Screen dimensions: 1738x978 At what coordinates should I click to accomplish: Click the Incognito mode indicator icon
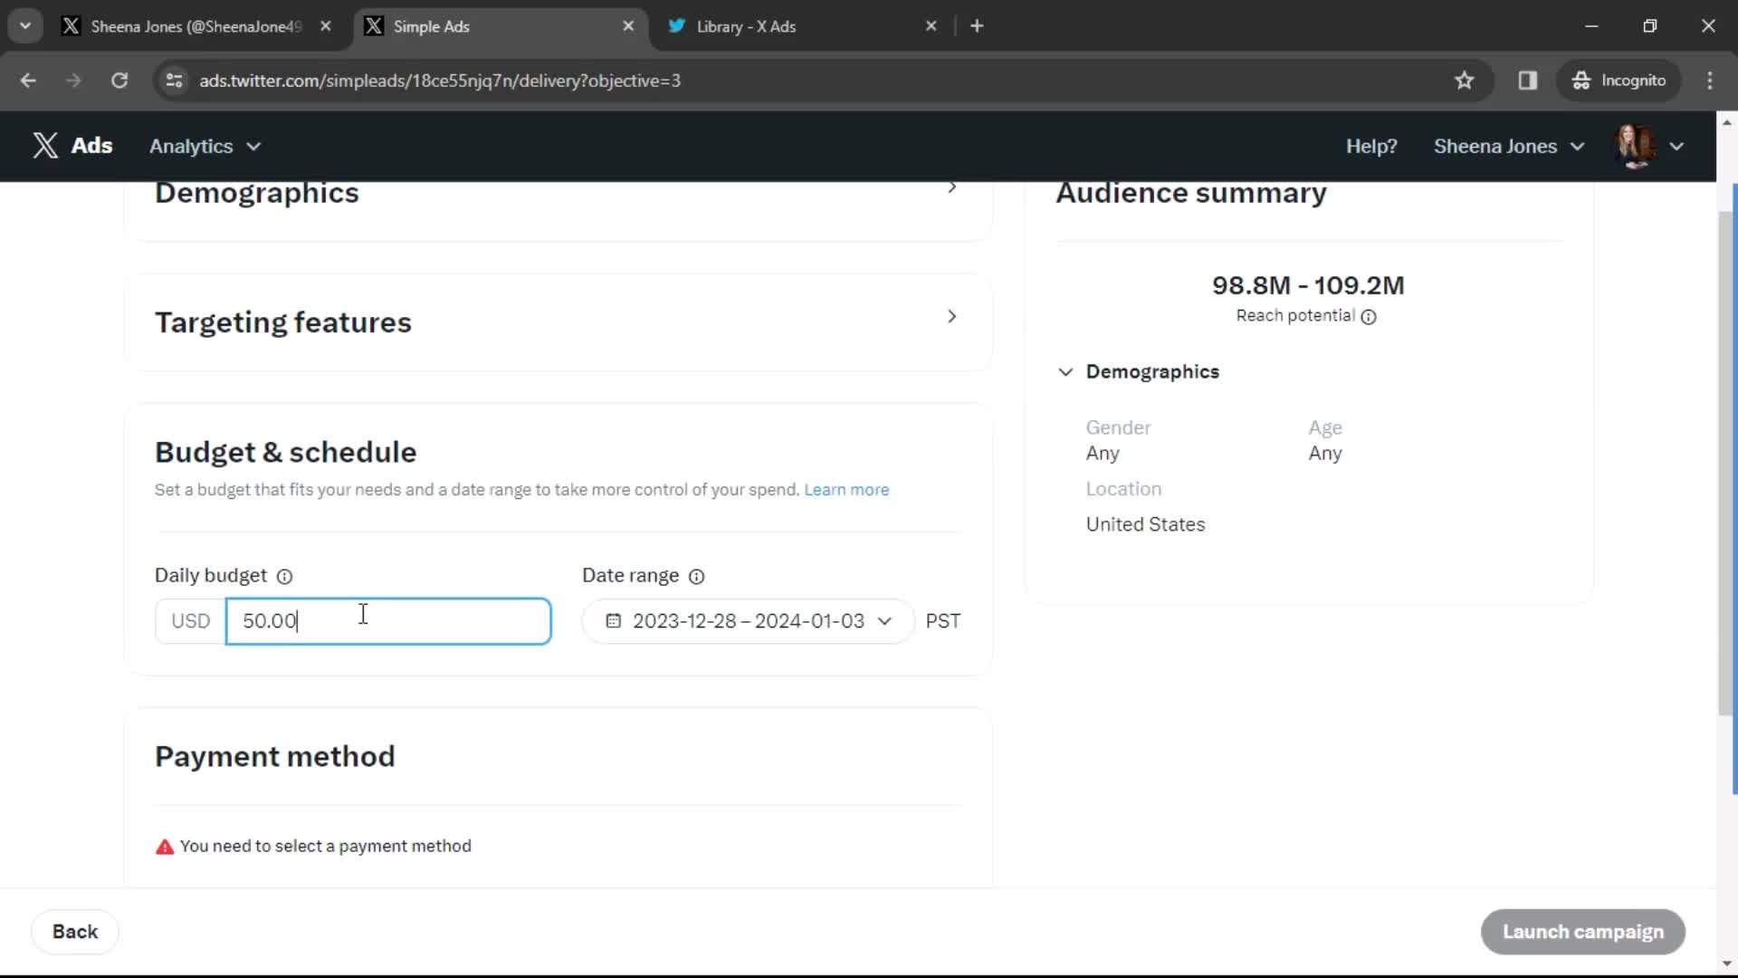1580,80
